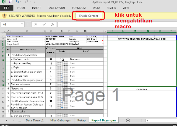This screenshot has width=177, height=126.
Task: Select the b. Aqidah - Akhlaq cell
Action: [x=28, y=63]
